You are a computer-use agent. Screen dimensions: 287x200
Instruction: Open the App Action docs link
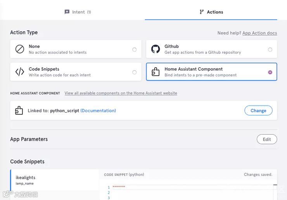(x=259, y=33)
